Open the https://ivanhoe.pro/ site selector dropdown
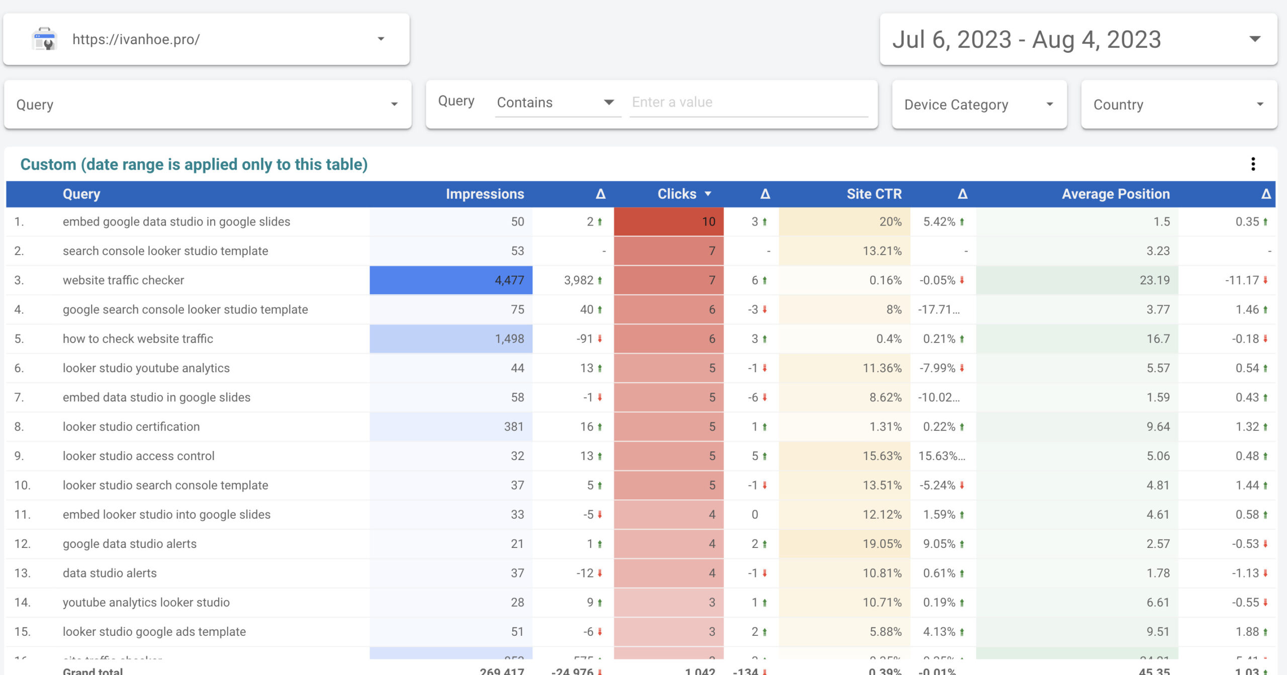1287x675 pixels. (381, 39)
